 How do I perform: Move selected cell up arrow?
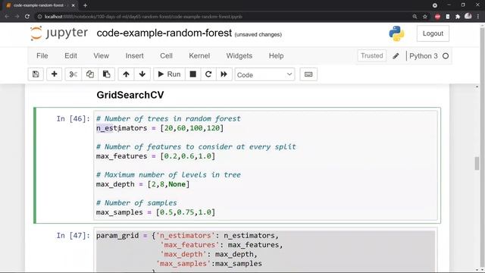tap(126, 74)
